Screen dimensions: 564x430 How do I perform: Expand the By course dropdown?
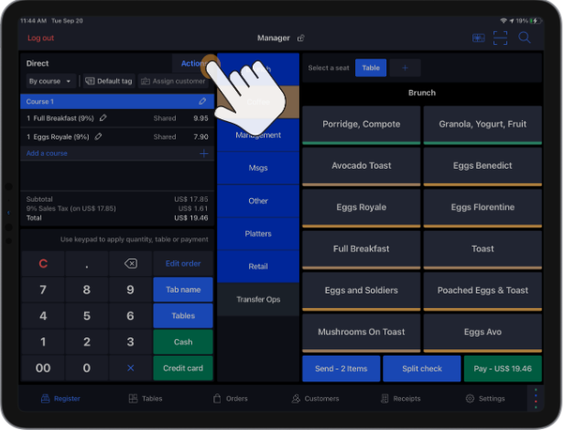pos(50,82)
